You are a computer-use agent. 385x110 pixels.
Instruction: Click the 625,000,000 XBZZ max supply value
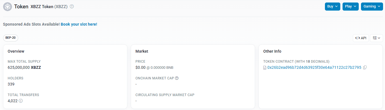point(24,67)
